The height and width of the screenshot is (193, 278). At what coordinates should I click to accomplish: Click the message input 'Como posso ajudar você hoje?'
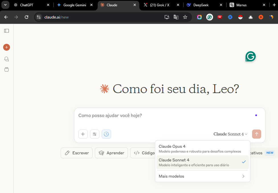point(110,116)
